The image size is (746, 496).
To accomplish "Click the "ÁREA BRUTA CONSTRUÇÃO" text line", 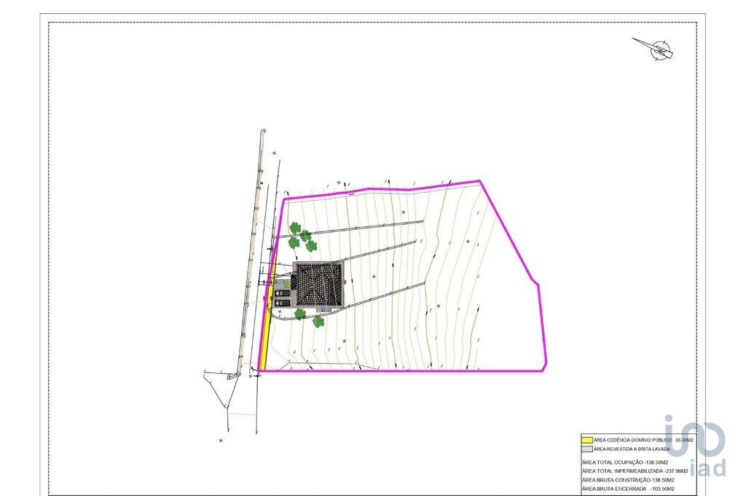I will tap(628, 479).
